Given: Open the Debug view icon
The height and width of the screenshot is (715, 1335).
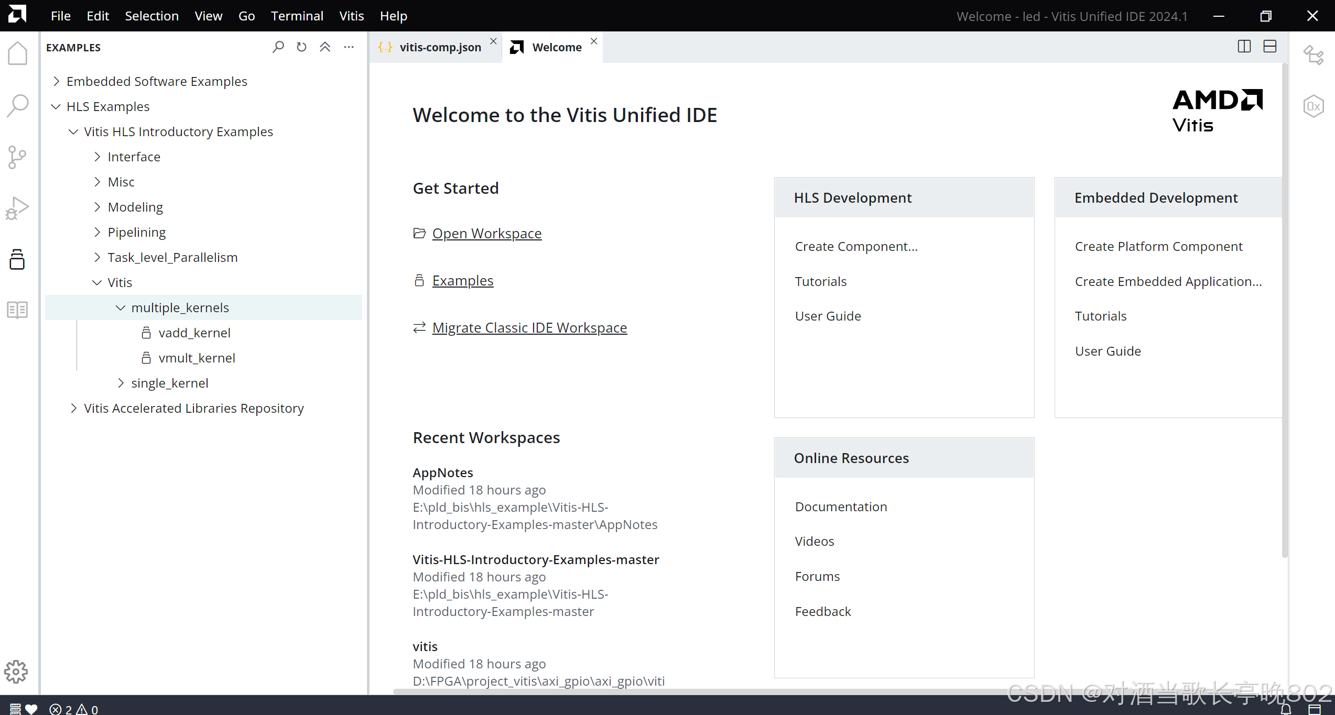Looking at the screenshot, I should [x=17, y=208].
